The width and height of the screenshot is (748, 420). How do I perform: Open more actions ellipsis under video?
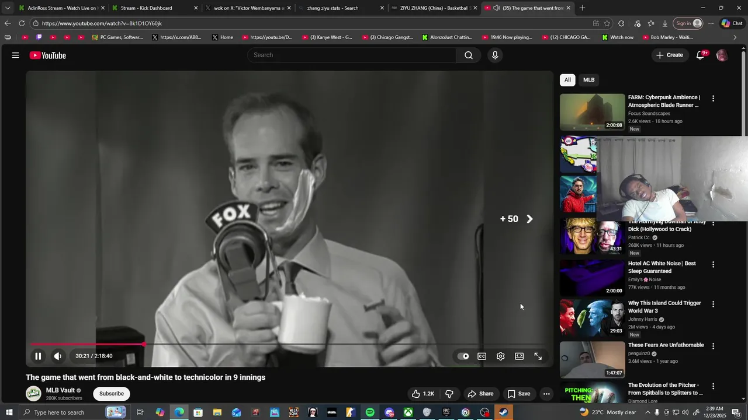coord(546,394)
